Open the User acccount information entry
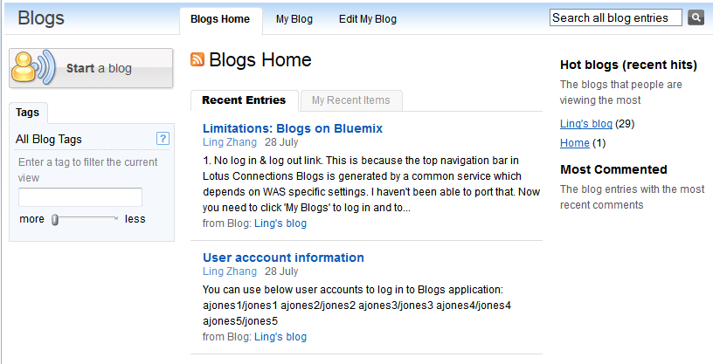Screen dimensions: 713x364 pyautogui.click(x=283, y=258)
